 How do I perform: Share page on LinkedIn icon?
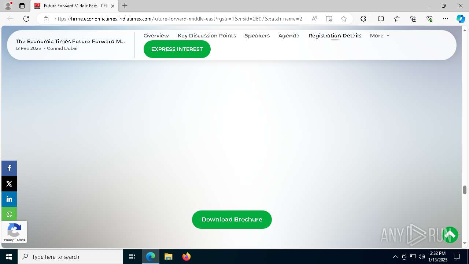tap(9, 199)
